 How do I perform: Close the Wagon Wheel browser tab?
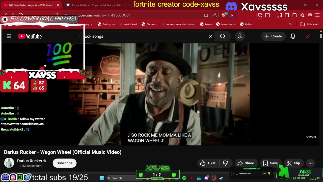58,5
